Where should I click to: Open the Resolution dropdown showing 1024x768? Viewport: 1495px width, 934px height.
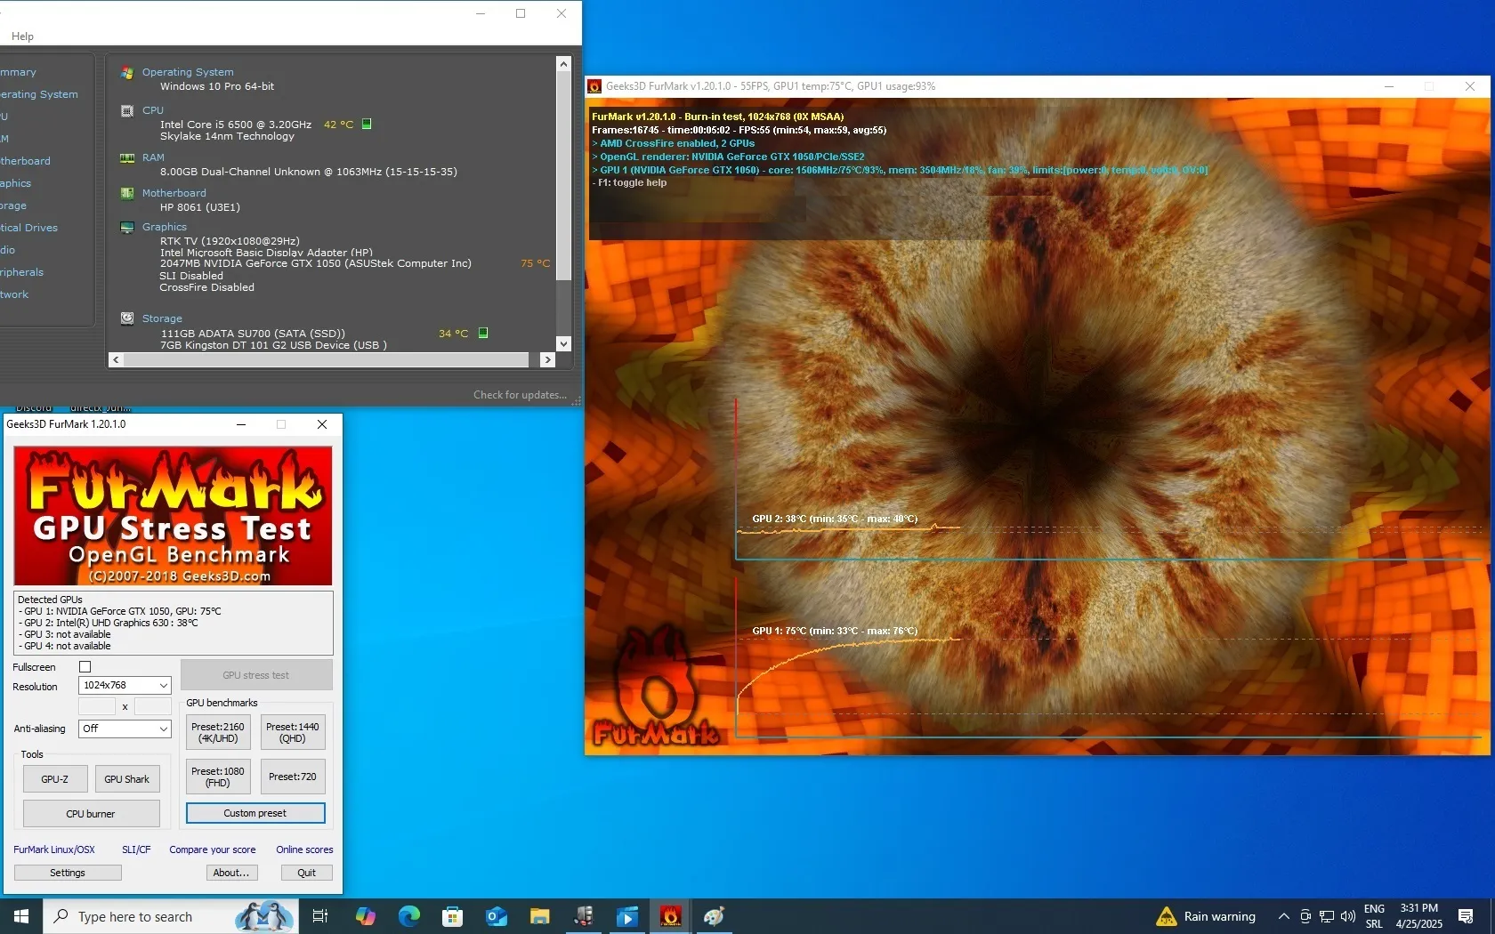(125, 686)
